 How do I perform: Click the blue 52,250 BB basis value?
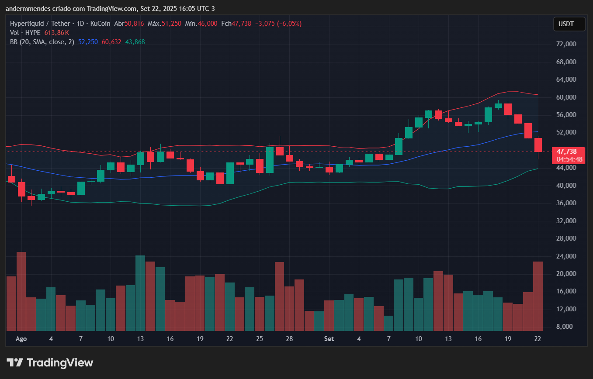pyautogui.click(x=88, y=42)
